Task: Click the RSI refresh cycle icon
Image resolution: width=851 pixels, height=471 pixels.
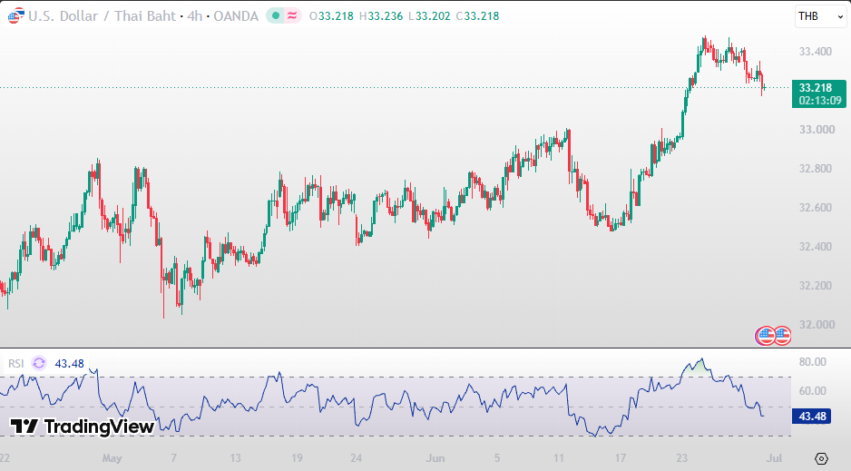Action: 39,363
